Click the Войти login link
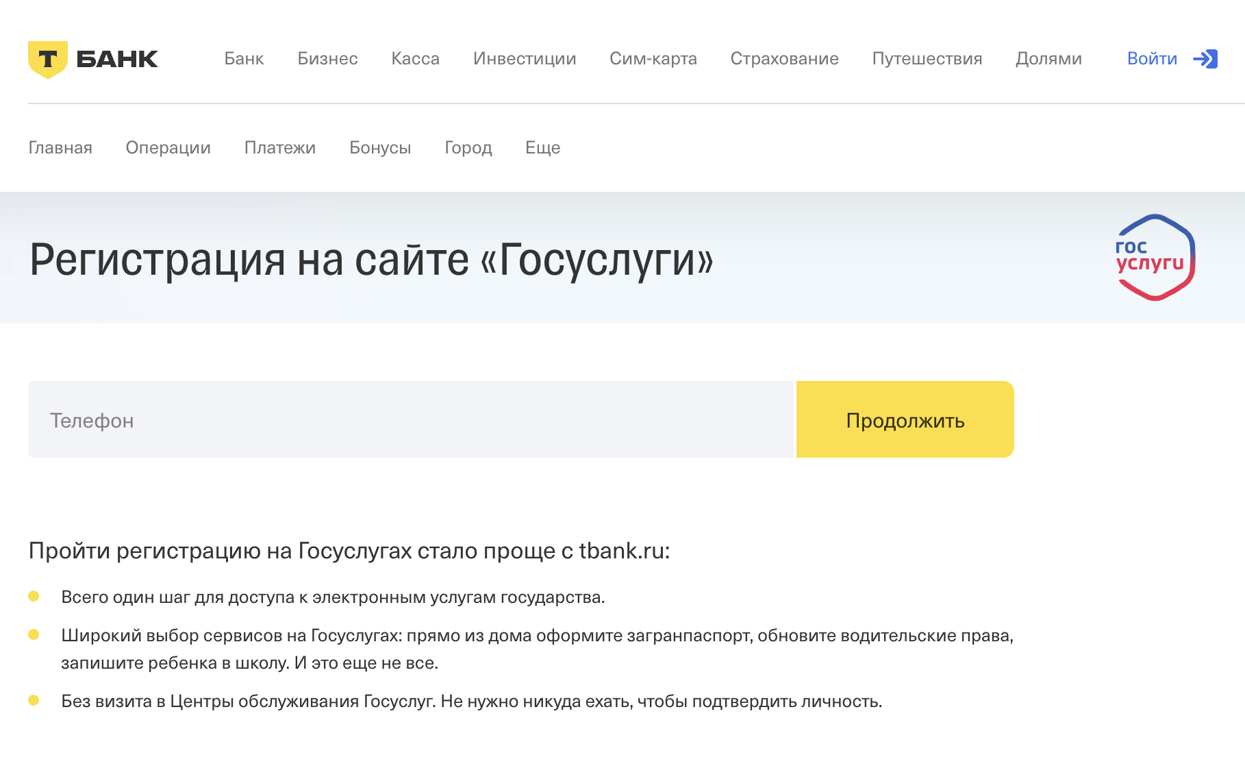The width and height of the screenshot is (1245, 766). pyautogui.click(x=1152, y=59)
